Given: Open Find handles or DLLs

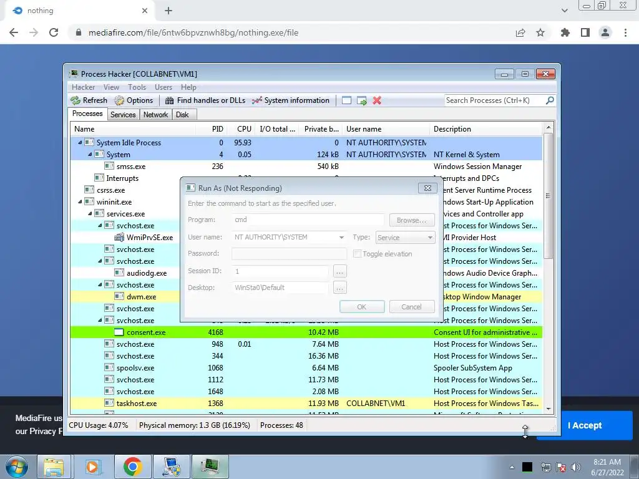Looking at the screenshot, I should tap(205, 100).
